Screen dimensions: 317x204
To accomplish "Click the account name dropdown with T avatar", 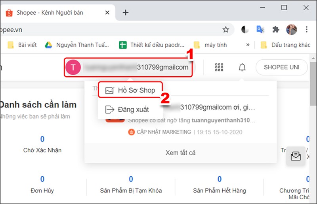I will click(x=128, y=67).
